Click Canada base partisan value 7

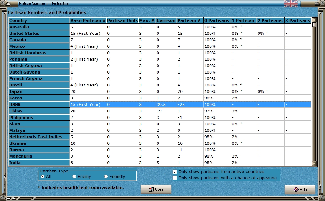(72, 40)
